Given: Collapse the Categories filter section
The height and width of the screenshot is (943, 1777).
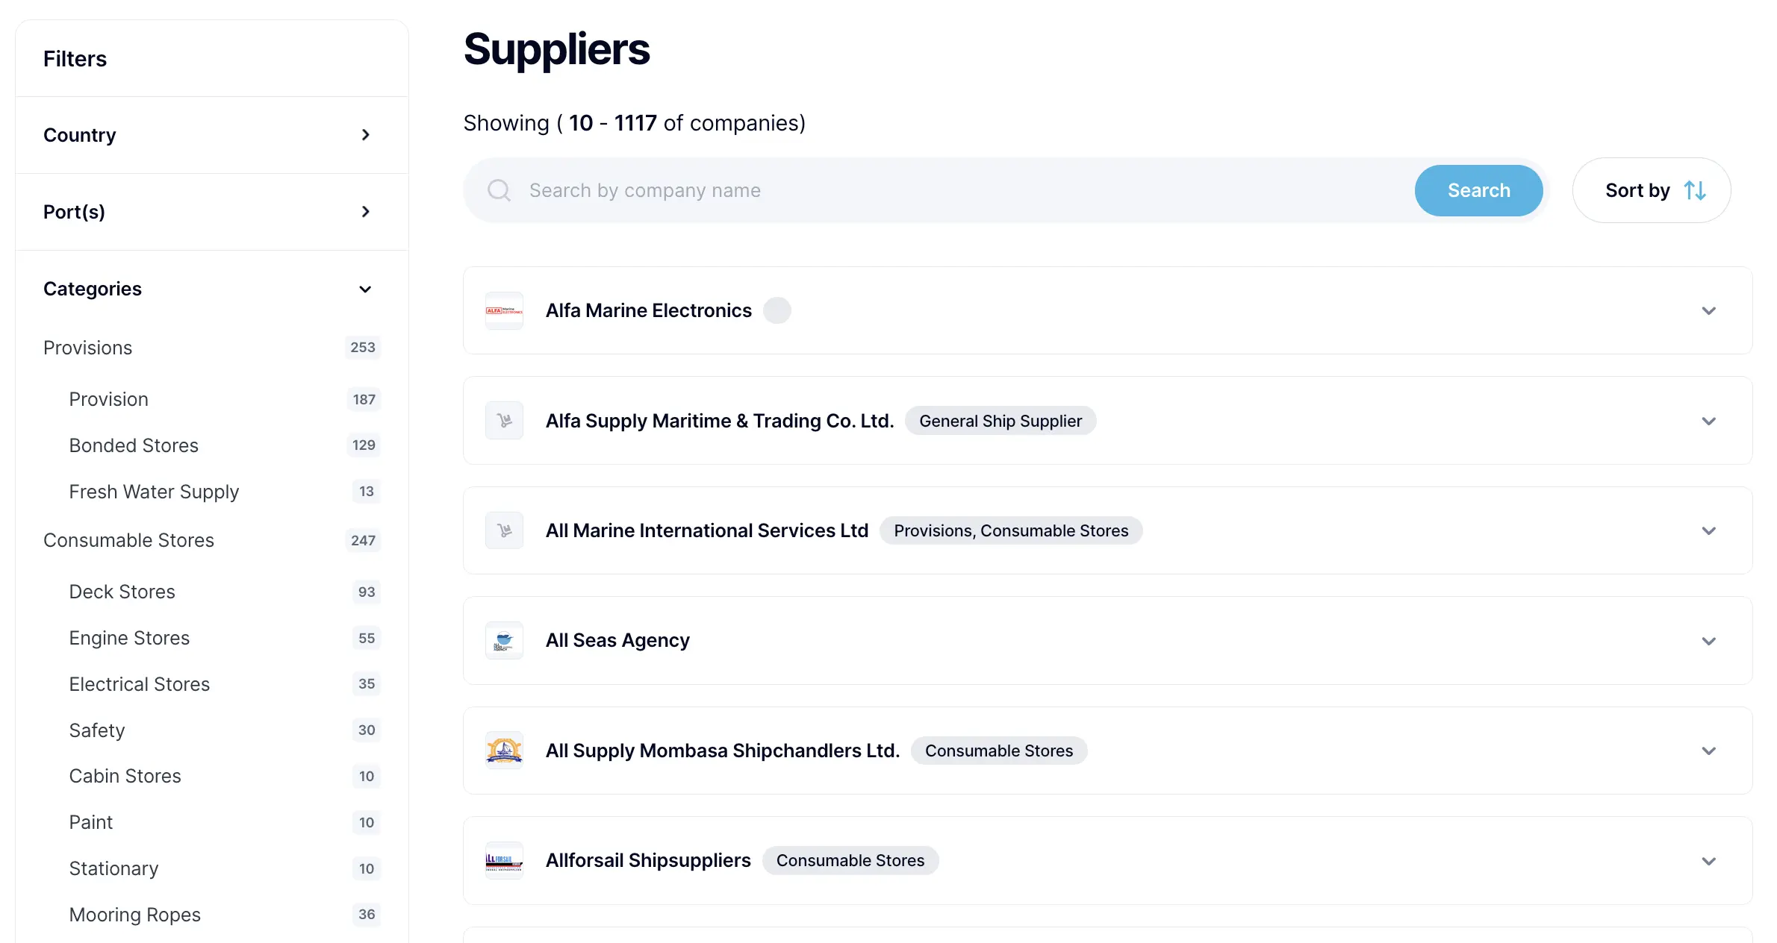Looking at the screenshot, I should 365,289.
